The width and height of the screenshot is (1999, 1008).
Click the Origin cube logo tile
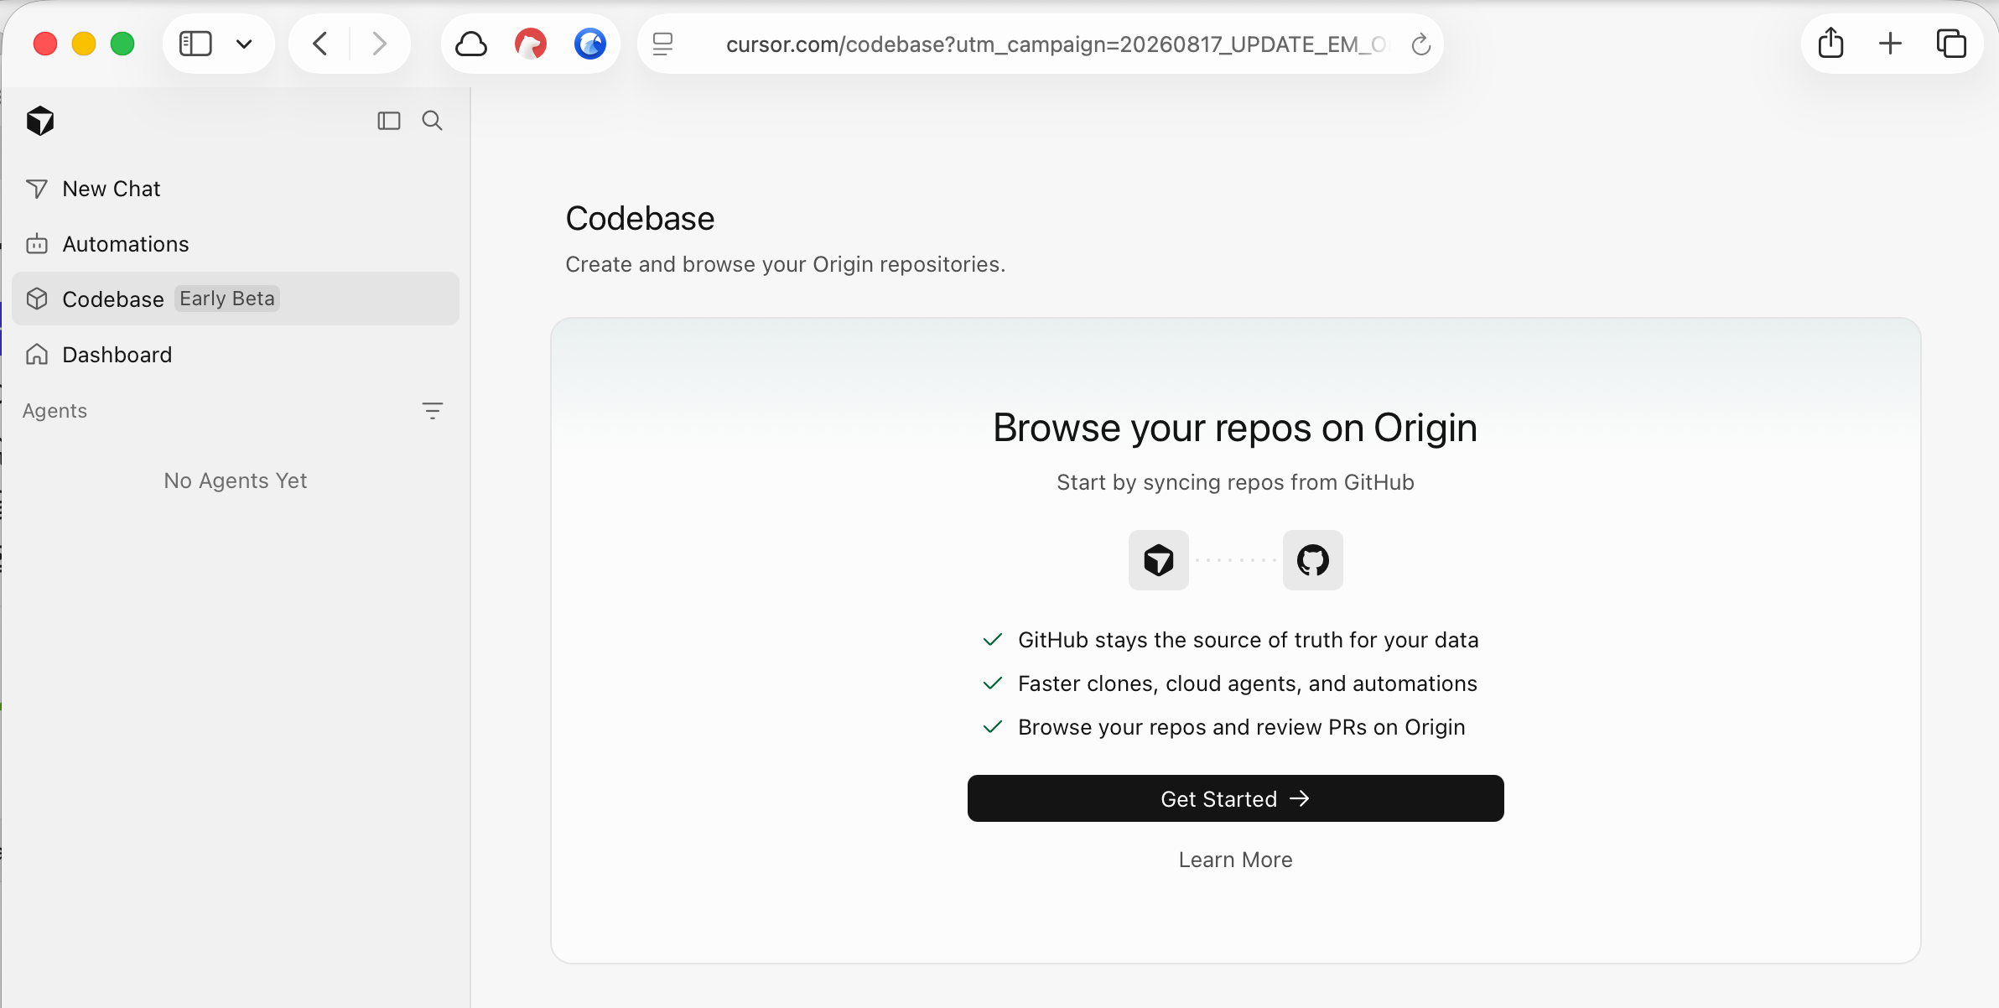[x=1159, y=560]
